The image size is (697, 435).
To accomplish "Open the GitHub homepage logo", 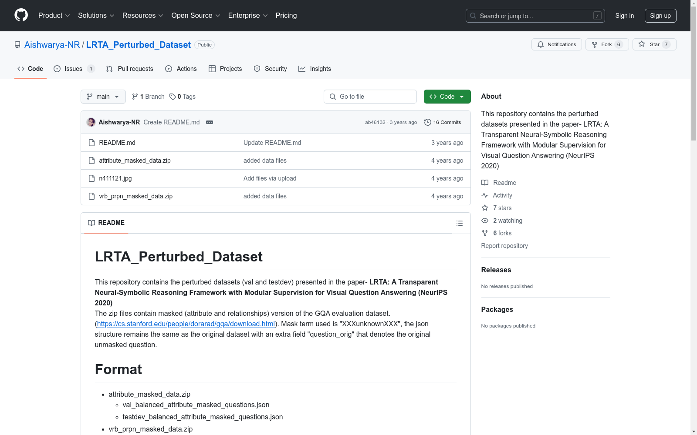I will [21, 15].
